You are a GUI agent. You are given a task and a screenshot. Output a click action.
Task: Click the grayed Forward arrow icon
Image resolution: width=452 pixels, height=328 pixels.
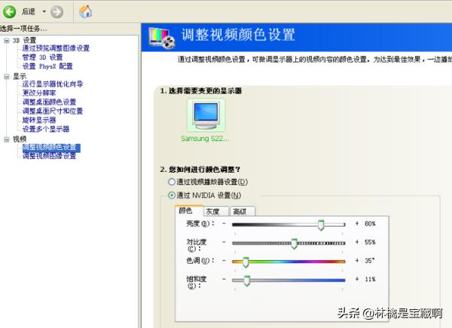(x=56, y=11)
